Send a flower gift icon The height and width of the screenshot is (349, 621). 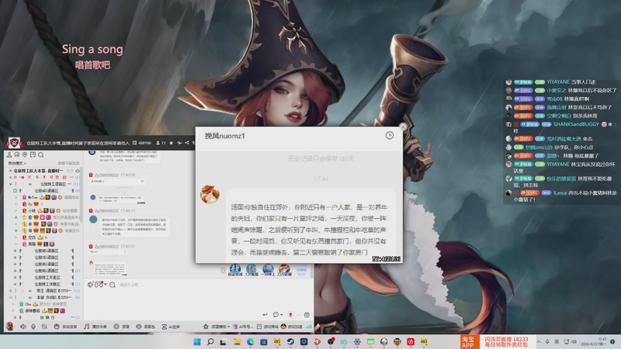point(290,315)
